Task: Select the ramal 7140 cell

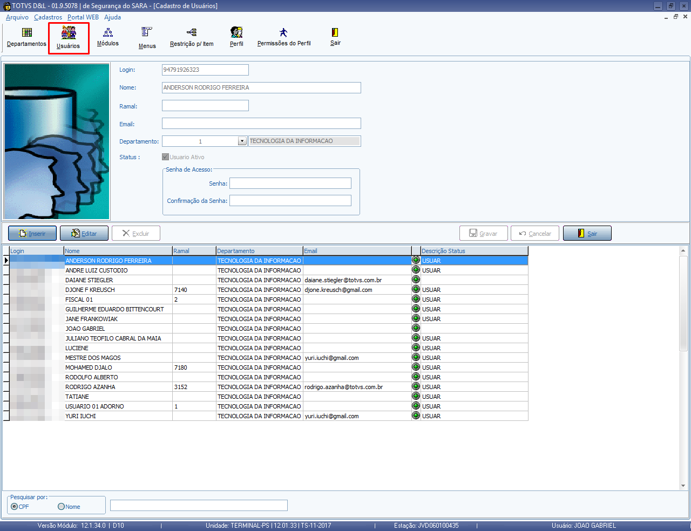Action: click(194, 289)
